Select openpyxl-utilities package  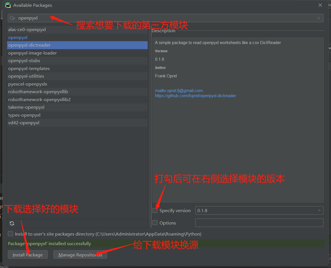pos(77,76)
